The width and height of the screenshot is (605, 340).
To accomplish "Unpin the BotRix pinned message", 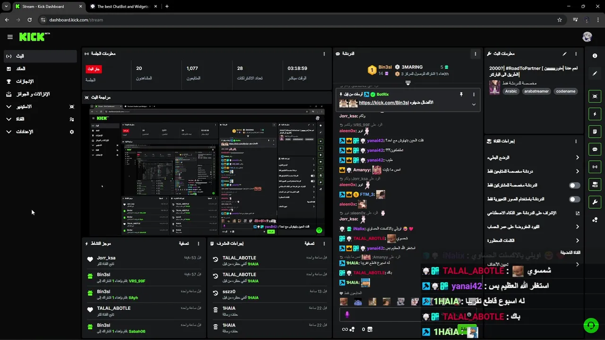I will (461, 94).
